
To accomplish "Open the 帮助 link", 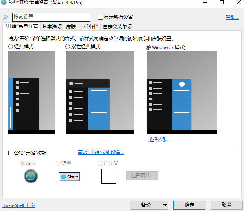I will pos(232,17).
